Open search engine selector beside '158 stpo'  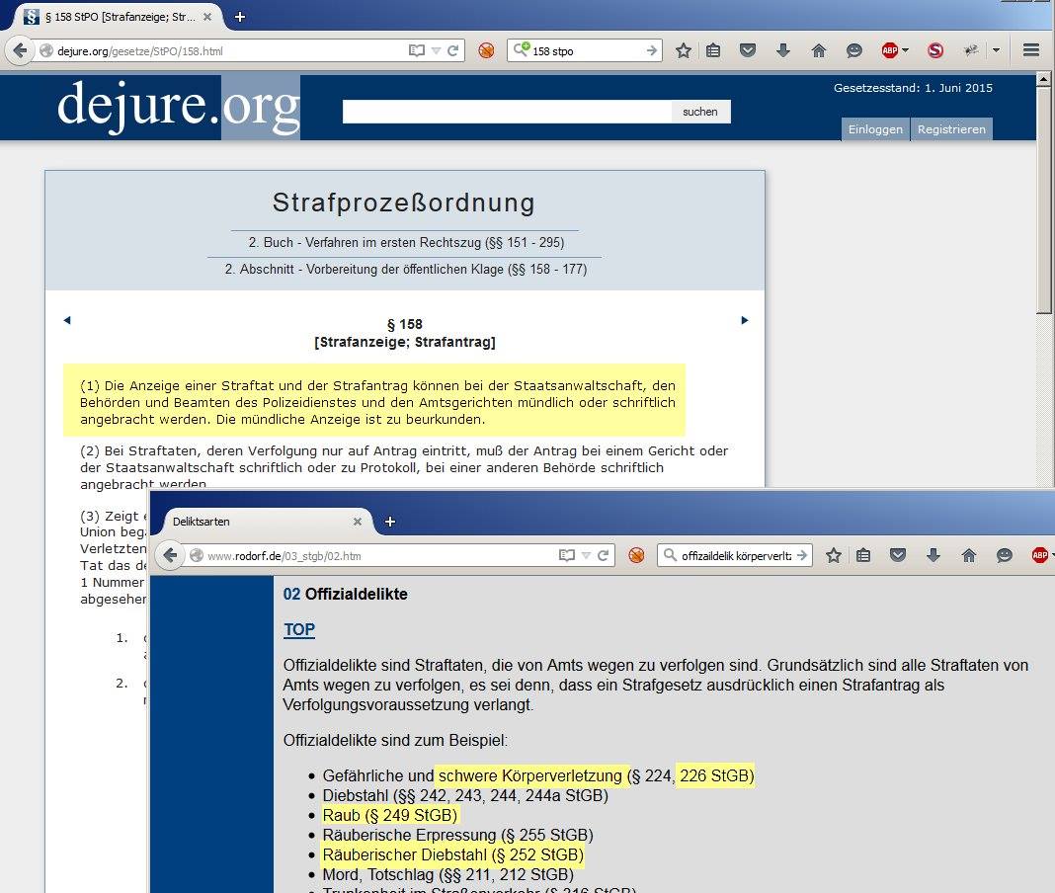522,49
